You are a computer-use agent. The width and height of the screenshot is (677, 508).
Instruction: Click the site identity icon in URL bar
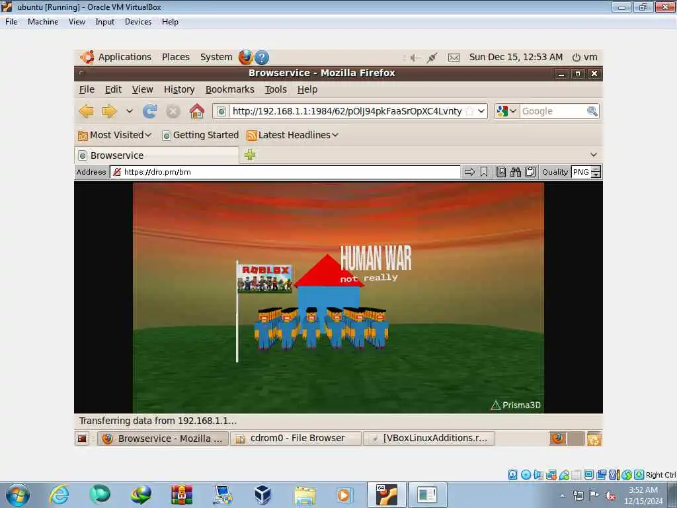coord(221,111)
